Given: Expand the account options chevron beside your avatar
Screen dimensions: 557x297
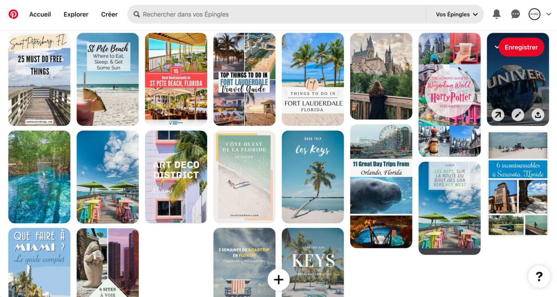Looking at the screenshot, I should coord(548,14).
